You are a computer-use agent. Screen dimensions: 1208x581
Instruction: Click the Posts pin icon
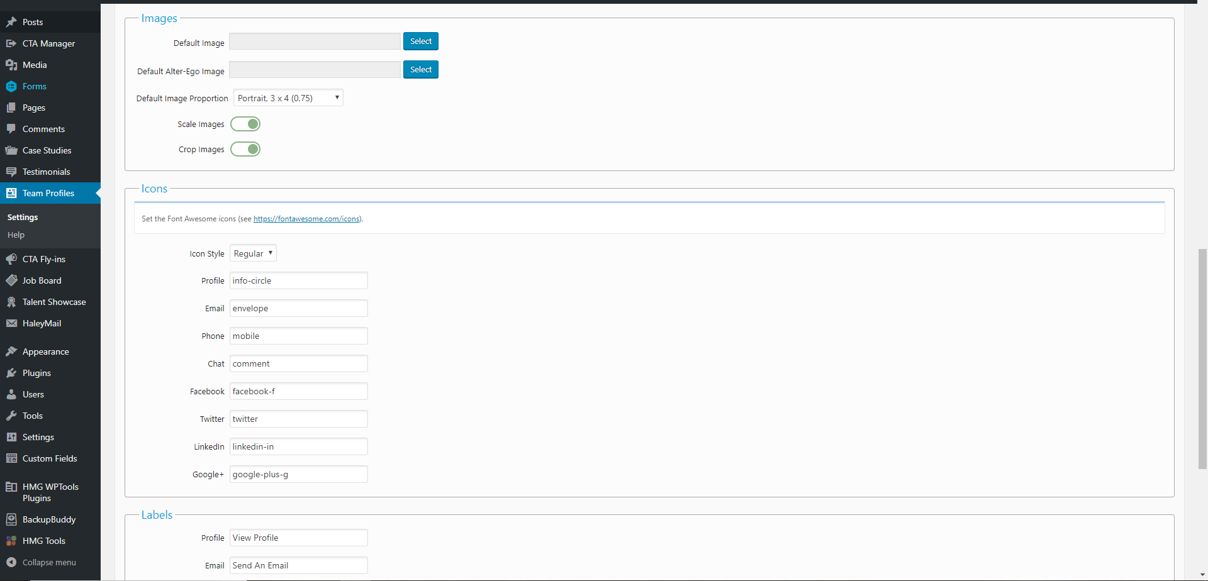click(11, 22)
